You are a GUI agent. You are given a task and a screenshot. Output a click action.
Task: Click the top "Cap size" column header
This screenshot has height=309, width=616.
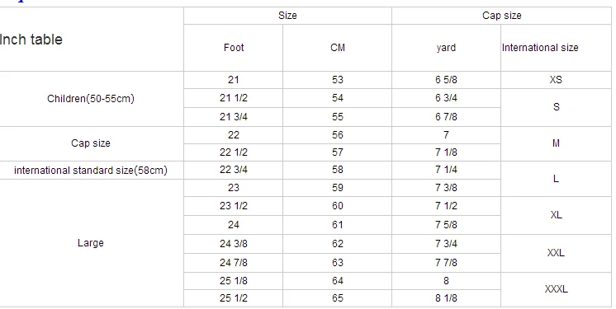coord(502,16)
